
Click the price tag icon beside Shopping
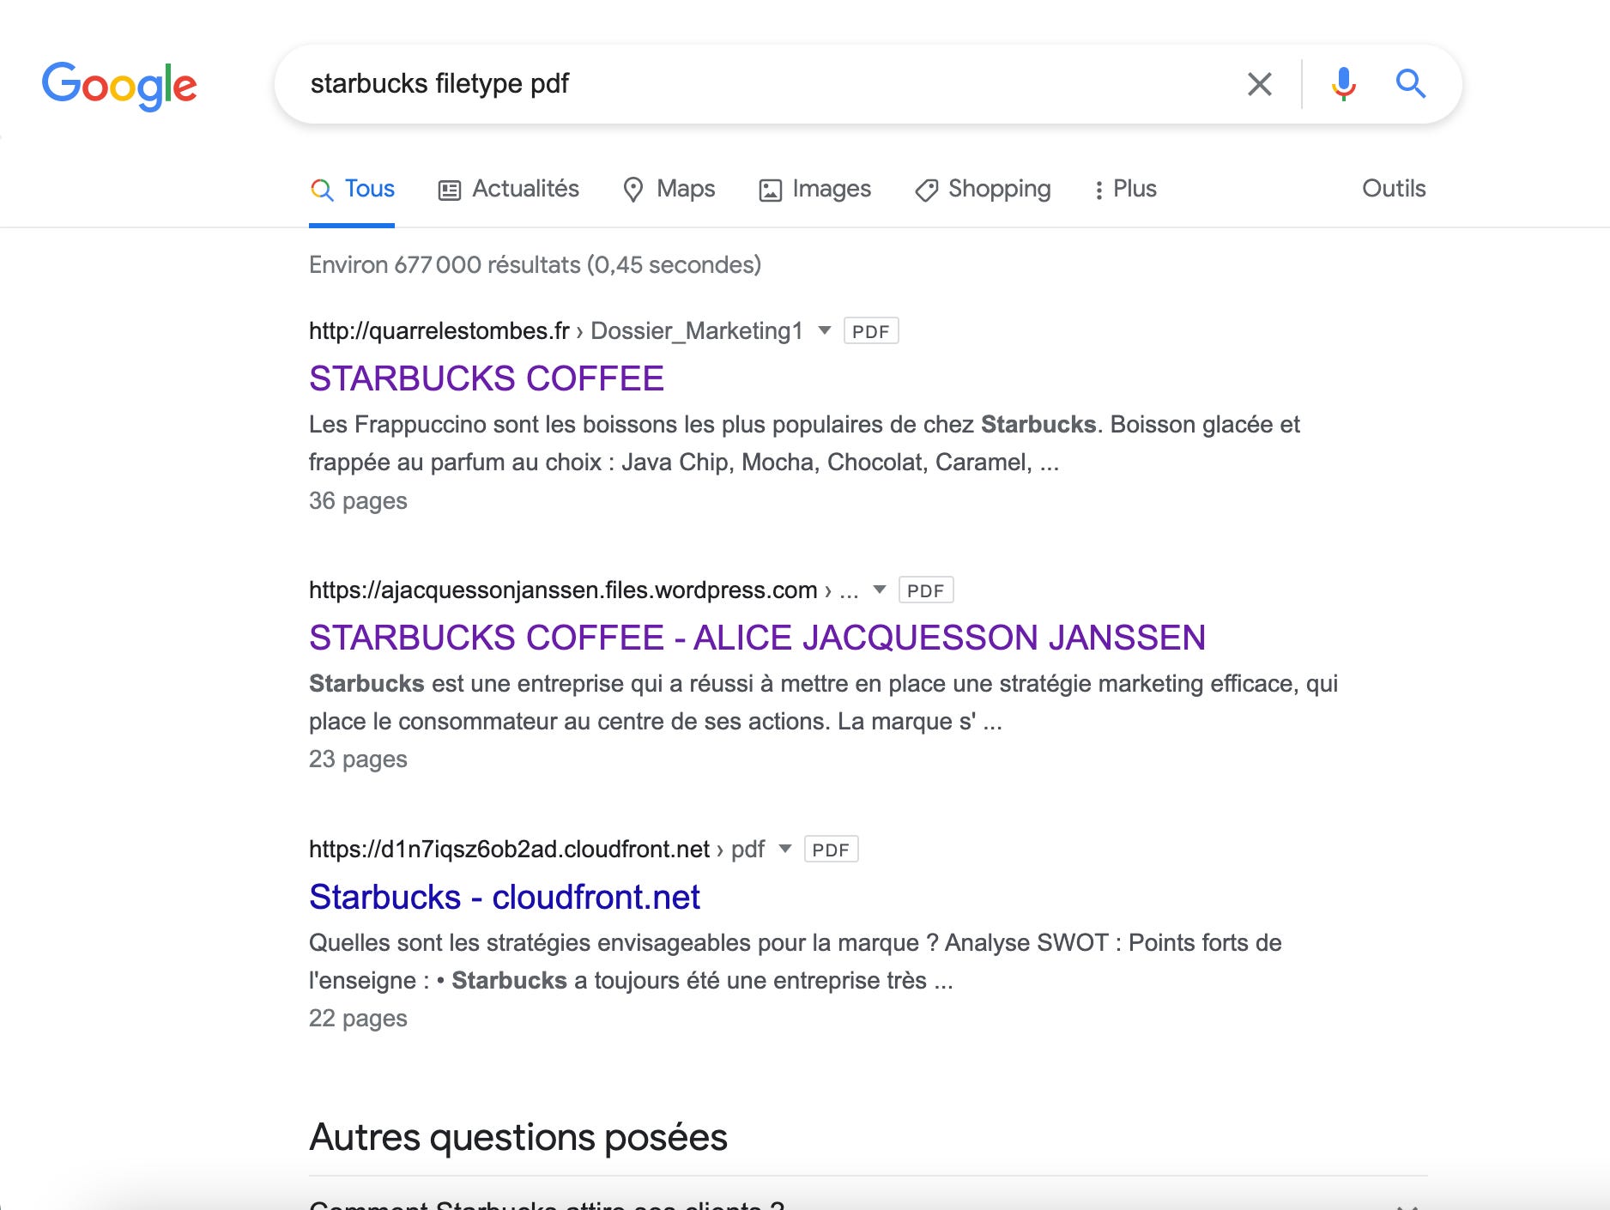coord(925,189)
